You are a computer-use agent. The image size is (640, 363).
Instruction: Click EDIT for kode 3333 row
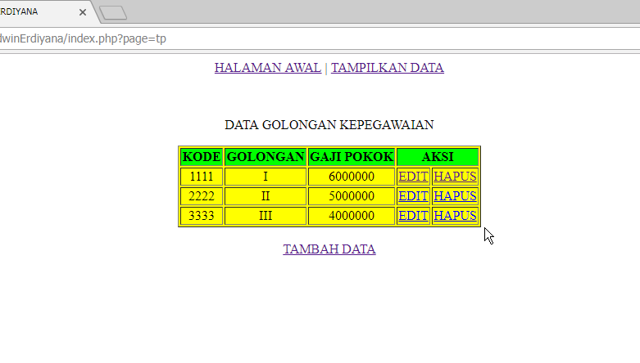click(413, 216)
